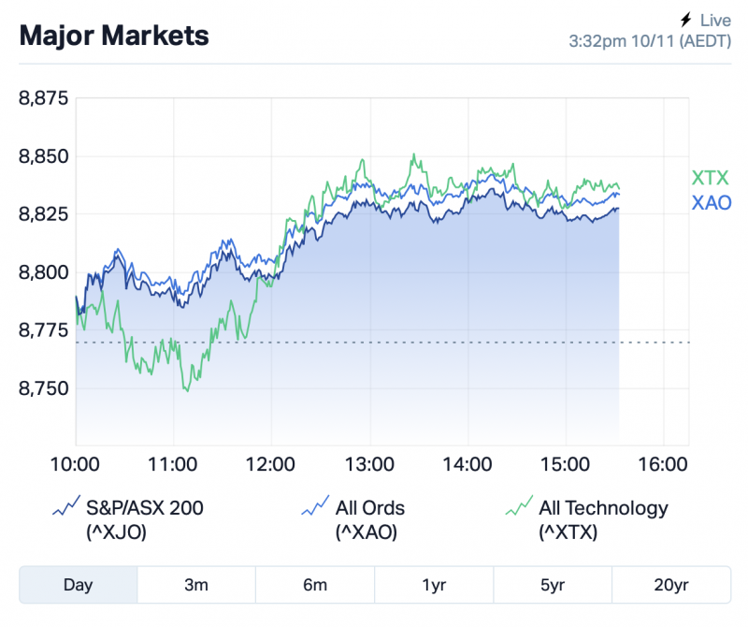Switch chart to 6m range
Viewport: 748px width, 627px height.
pos(315,585)
